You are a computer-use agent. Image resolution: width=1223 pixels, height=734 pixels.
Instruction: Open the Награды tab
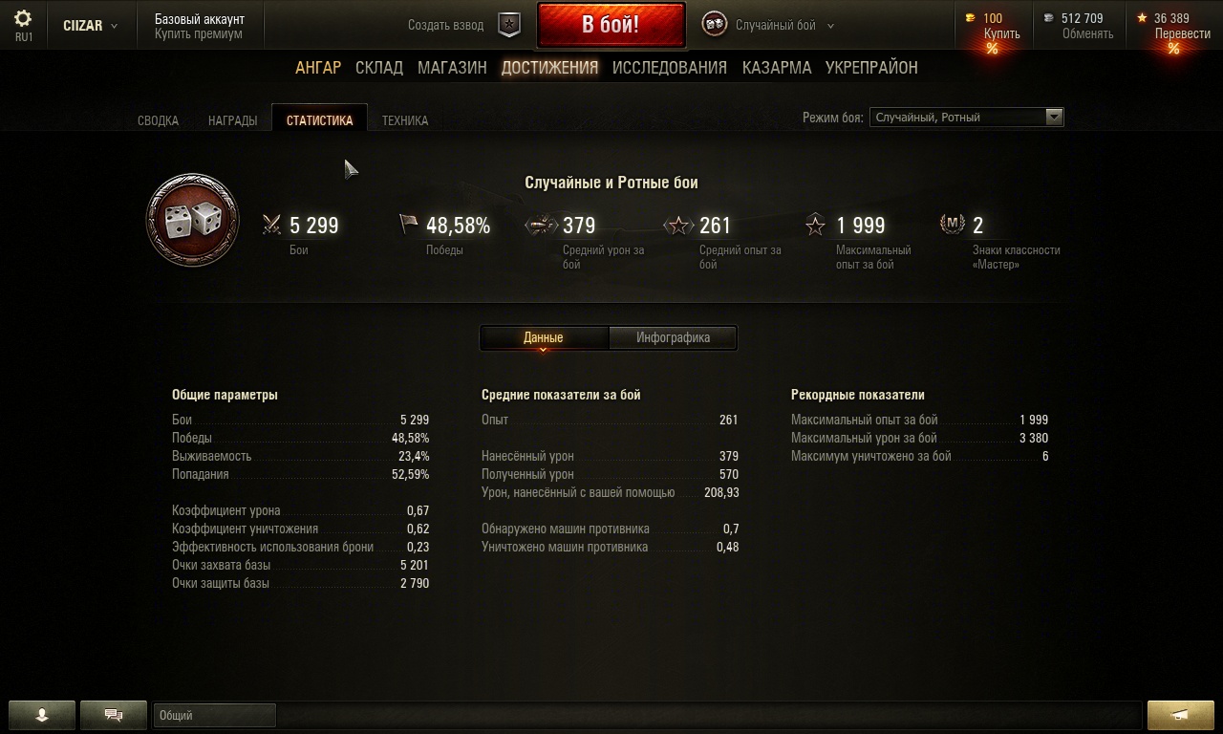click(232, 120)
